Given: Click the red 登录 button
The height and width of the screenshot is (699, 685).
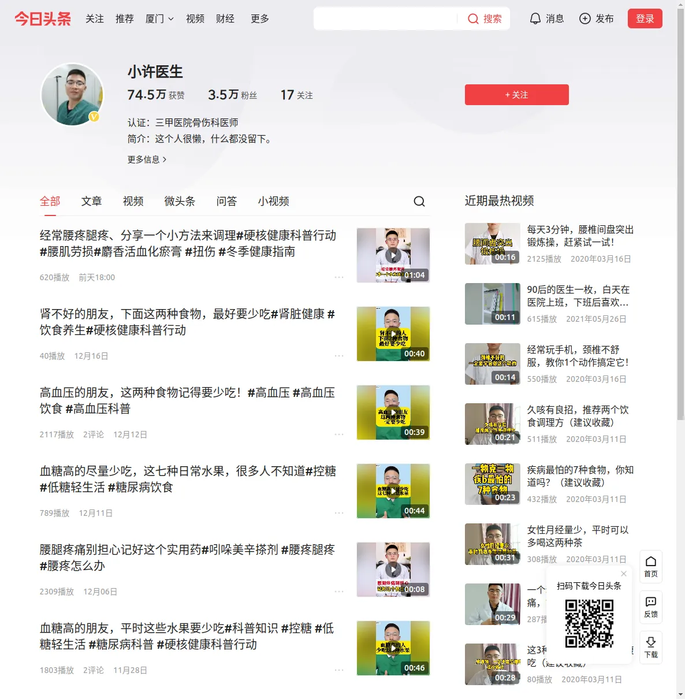Looking at the screenshot, I should tap(645, 18).
